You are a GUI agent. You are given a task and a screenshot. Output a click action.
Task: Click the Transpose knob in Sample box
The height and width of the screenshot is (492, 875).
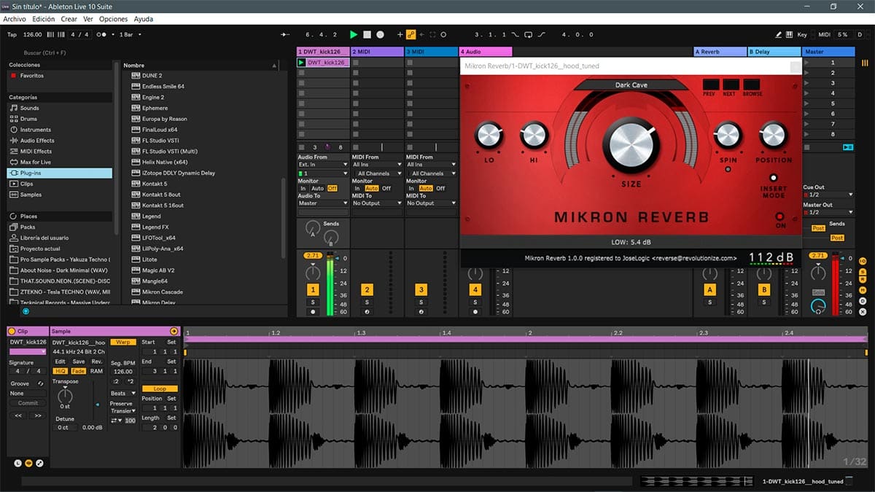coord(65,396)
